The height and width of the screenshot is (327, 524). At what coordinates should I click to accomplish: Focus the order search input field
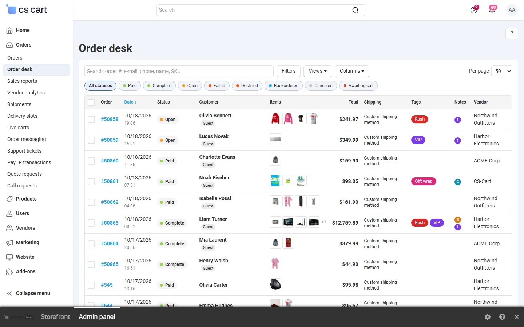(179, 71)
